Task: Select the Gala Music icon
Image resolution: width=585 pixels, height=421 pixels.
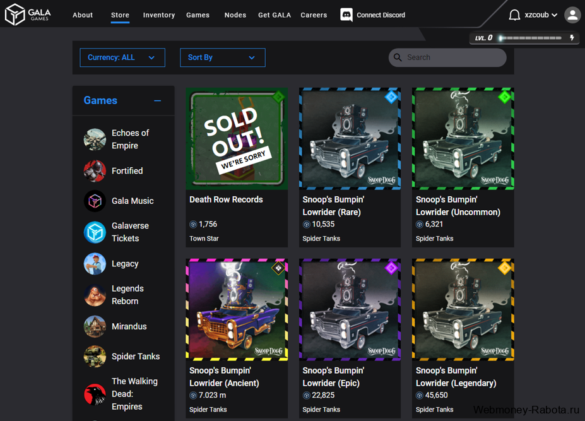Action: 95,201
